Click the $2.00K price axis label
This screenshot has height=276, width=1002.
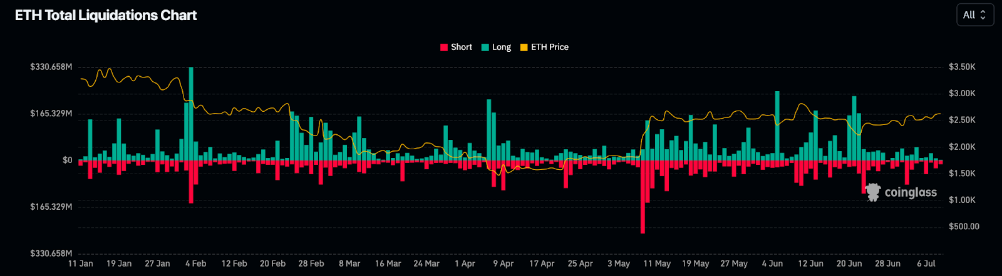click(x=962, y=147)
